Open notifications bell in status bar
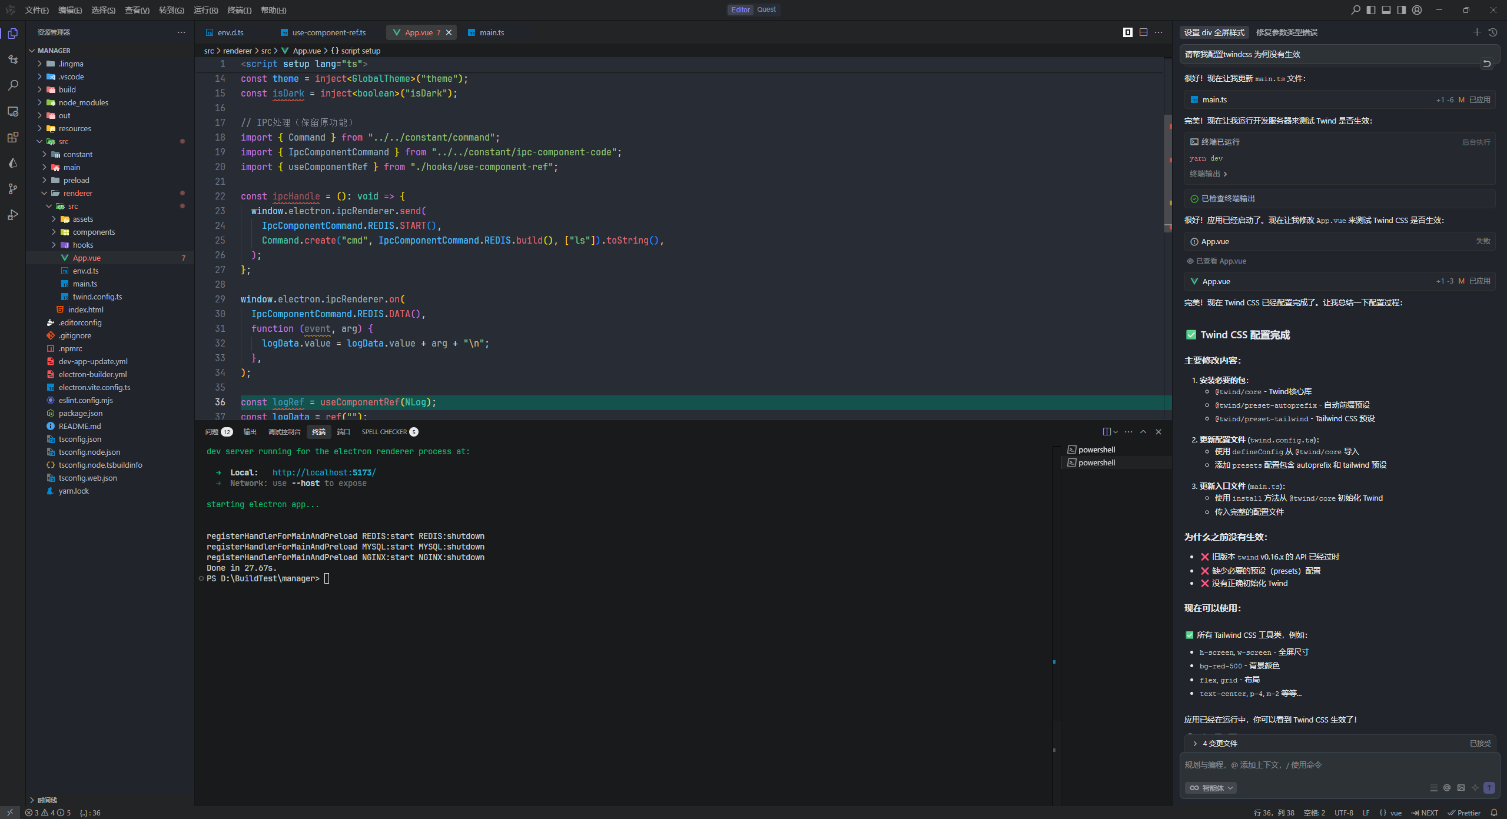The height and width of the screenshot is (819, 1507). pos(1494,813)
